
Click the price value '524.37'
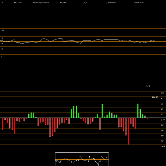pos(155,97)
